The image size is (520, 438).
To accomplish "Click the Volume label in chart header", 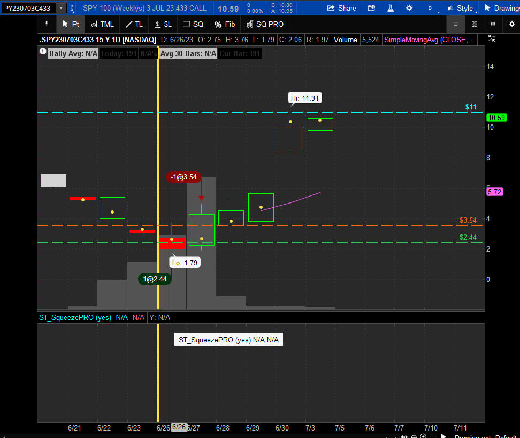I will [345, 40].
